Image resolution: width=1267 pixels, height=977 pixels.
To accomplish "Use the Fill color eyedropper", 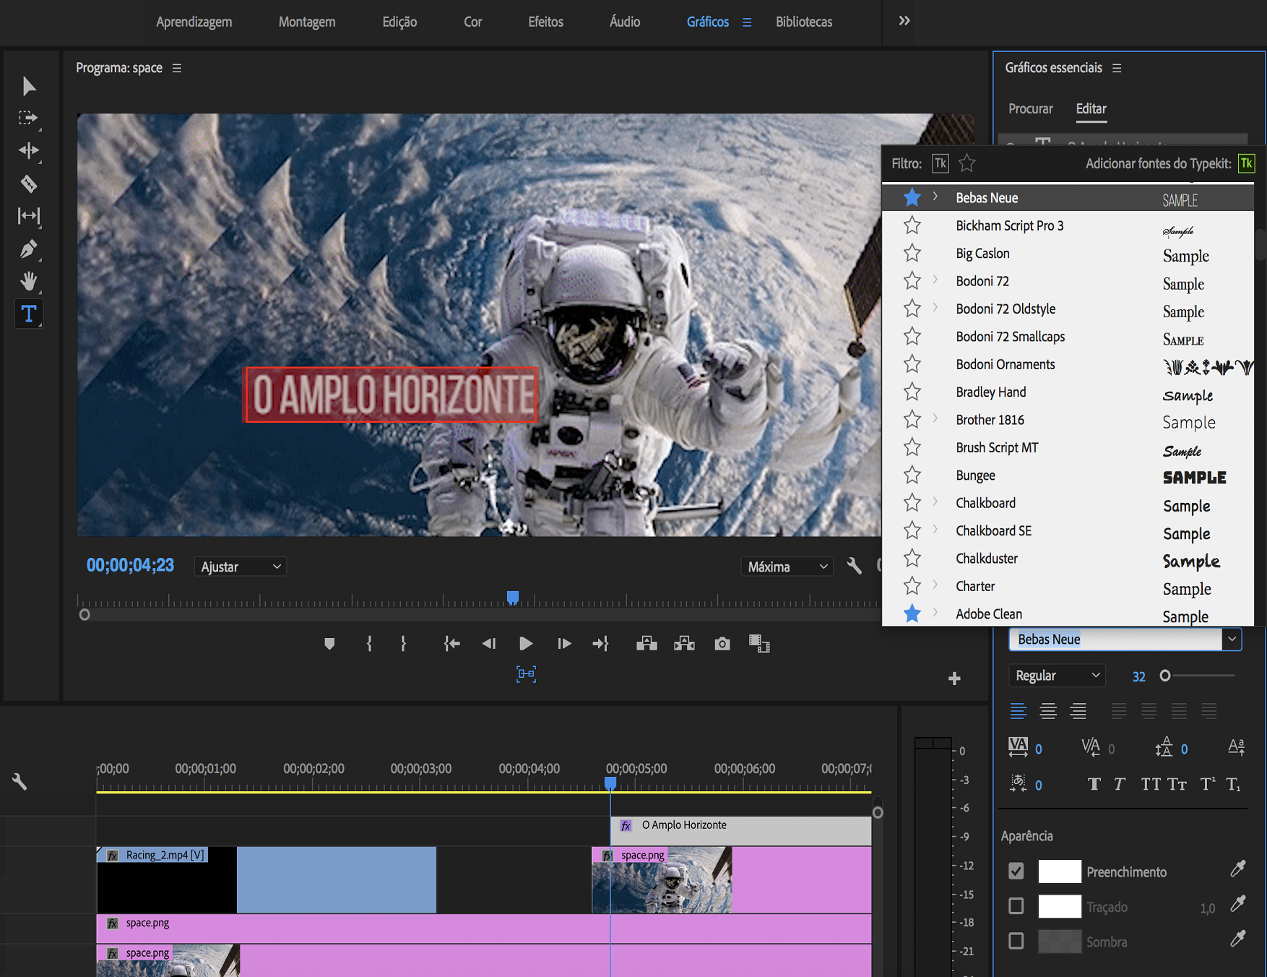I will [x=1237, y=869].
